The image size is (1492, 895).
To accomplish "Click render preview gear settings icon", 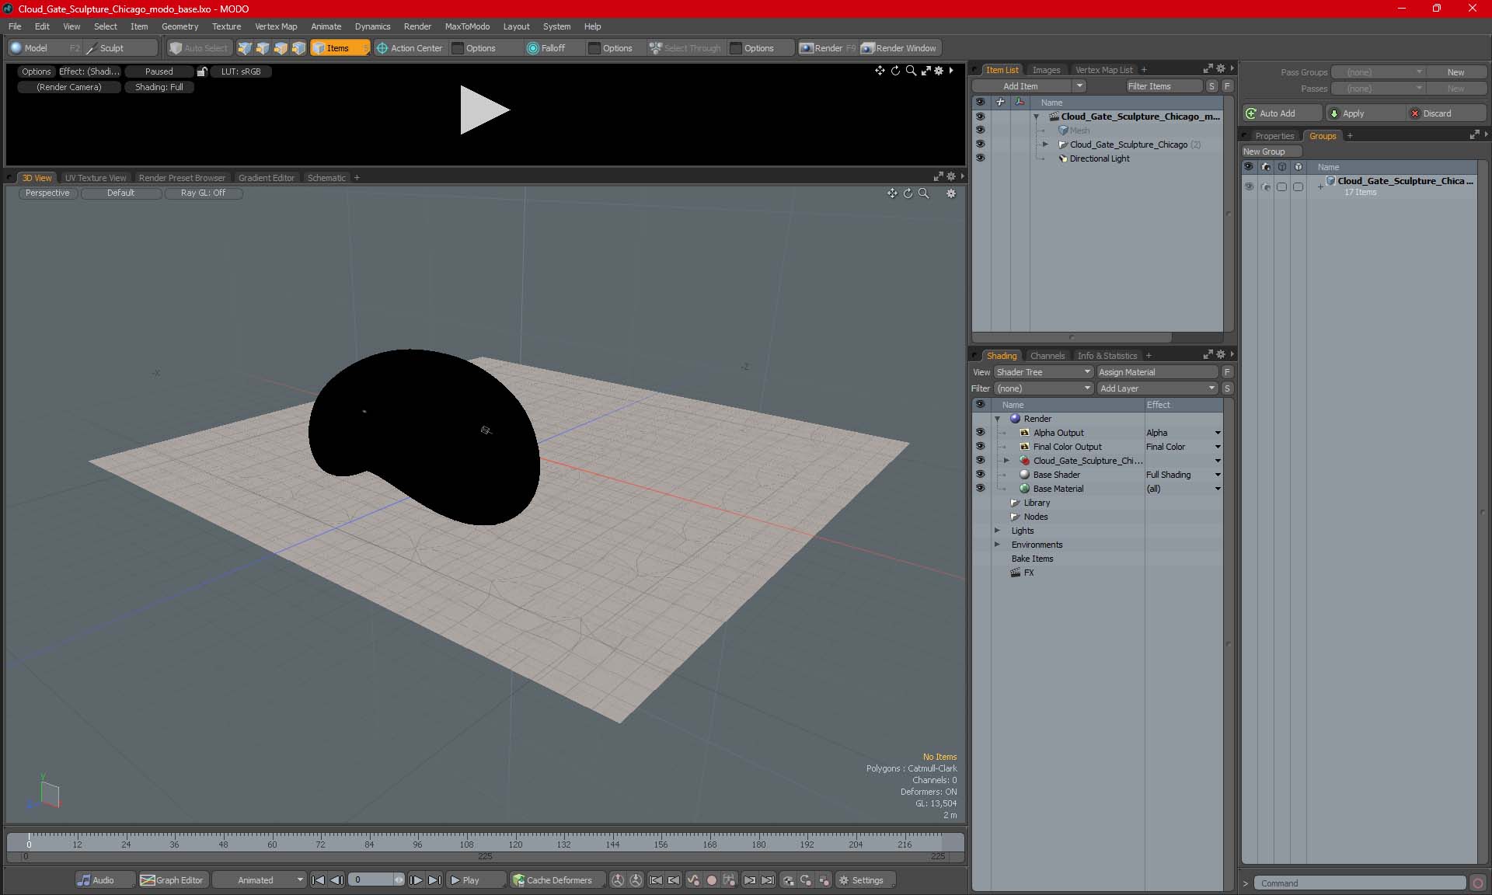I will point(939,71).
